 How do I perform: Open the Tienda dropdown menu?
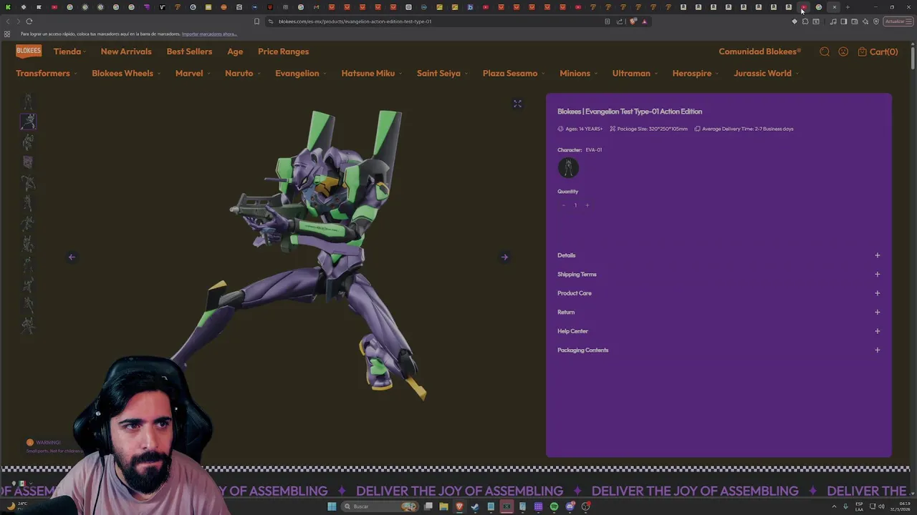coord(69,51)
